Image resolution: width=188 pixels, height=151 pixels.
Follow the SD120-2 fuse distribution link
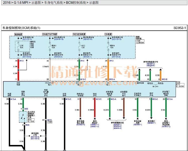[x=58, y=57]
